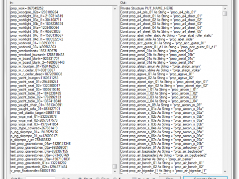
Task: Click the Const prop_acc_guitar_01_d1 line
Action: [x=169, y=47]
